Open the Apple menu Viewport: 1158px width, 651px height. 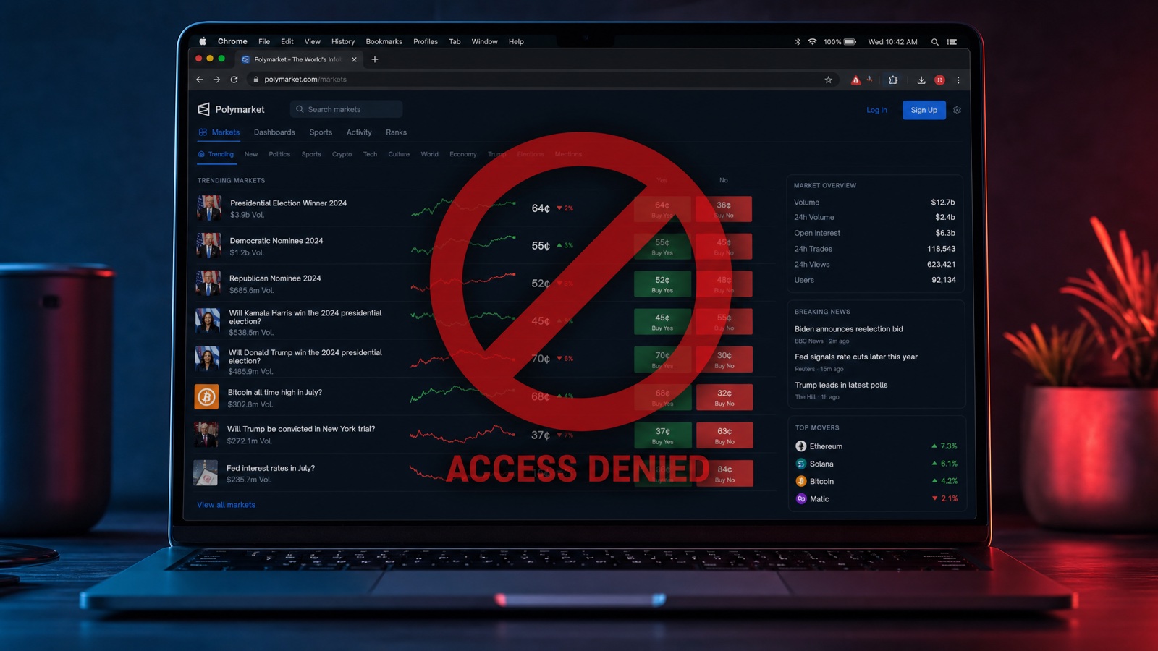pyautogui.click(x=203, y=41)
